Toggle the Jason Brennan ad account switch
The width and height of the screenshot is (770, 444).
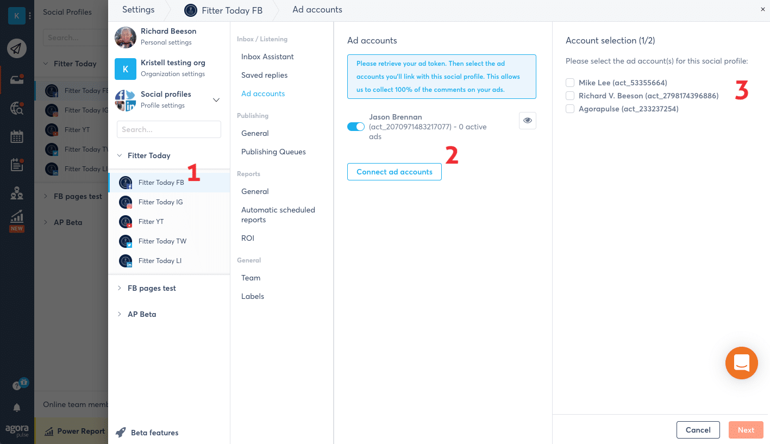coord(356,127)
